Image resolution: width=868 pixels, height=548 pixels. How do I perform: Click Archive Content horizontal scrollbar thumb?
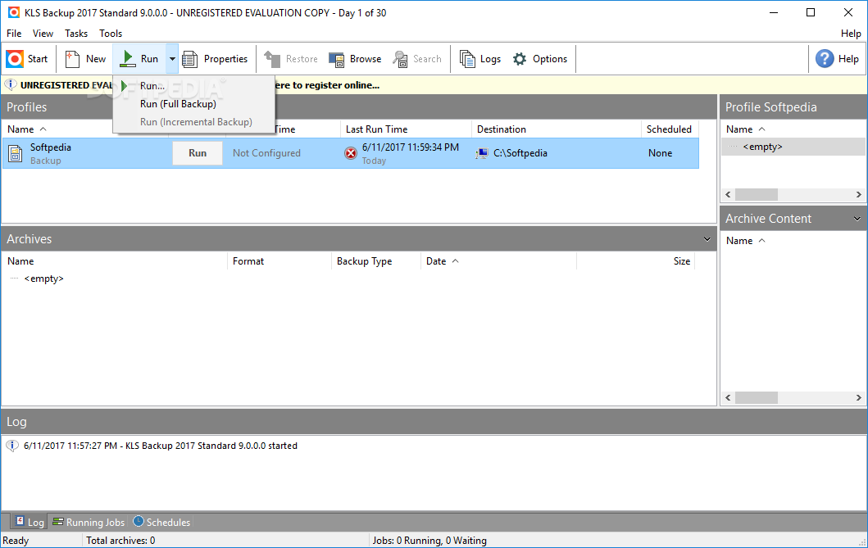pos(757,397)
